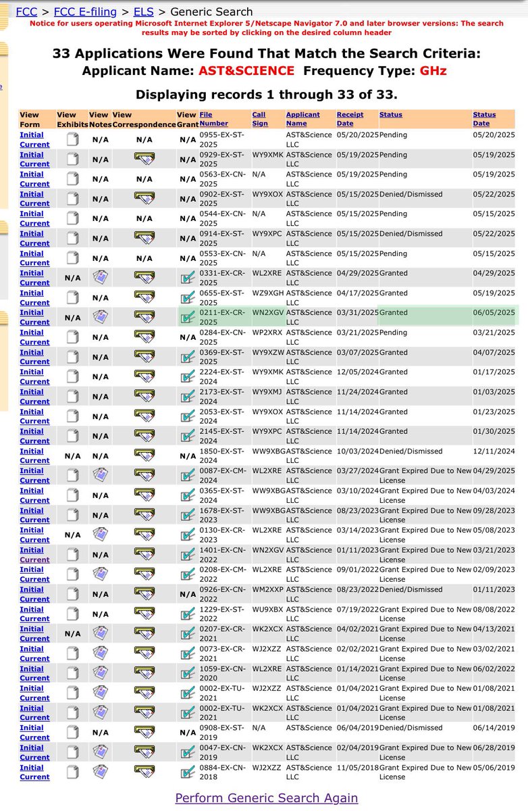This screenshot has width=528, height=811.
Task: Open Initial form for 0211-EX-CR-2025
Action: [x=31, y=313]
